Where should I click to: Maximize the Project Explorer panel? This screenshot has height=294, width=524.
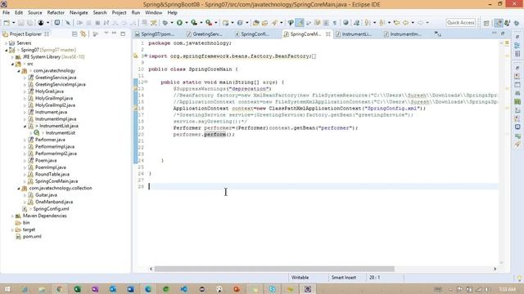pos(123,33)
